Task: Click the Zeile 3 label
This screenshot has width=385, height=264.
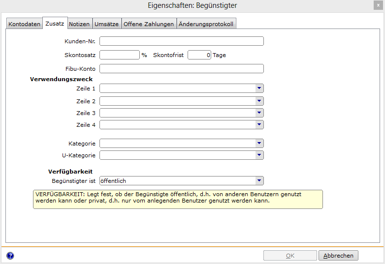Action: click(x=86, y=113)
